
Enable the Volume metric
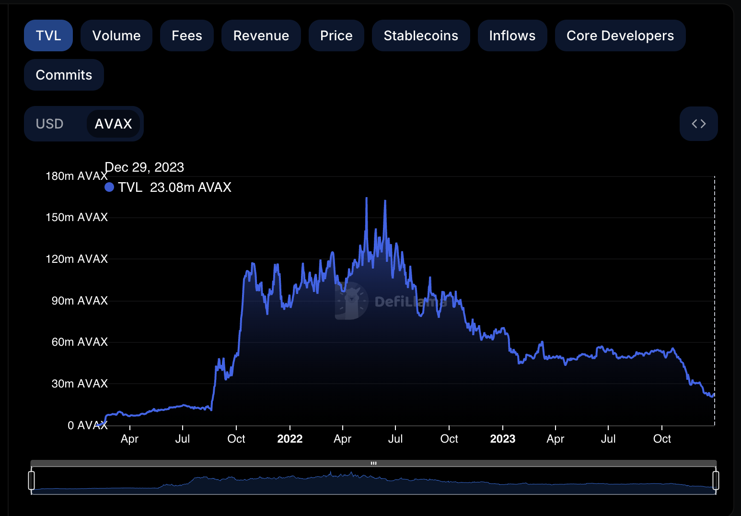tap(116, 35)
